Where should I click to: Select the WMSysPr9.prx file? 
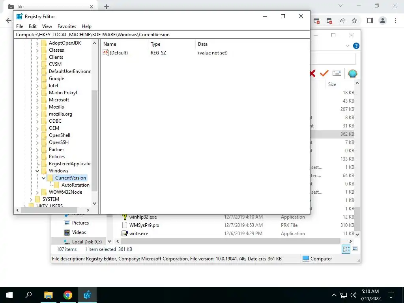(144, 225)
